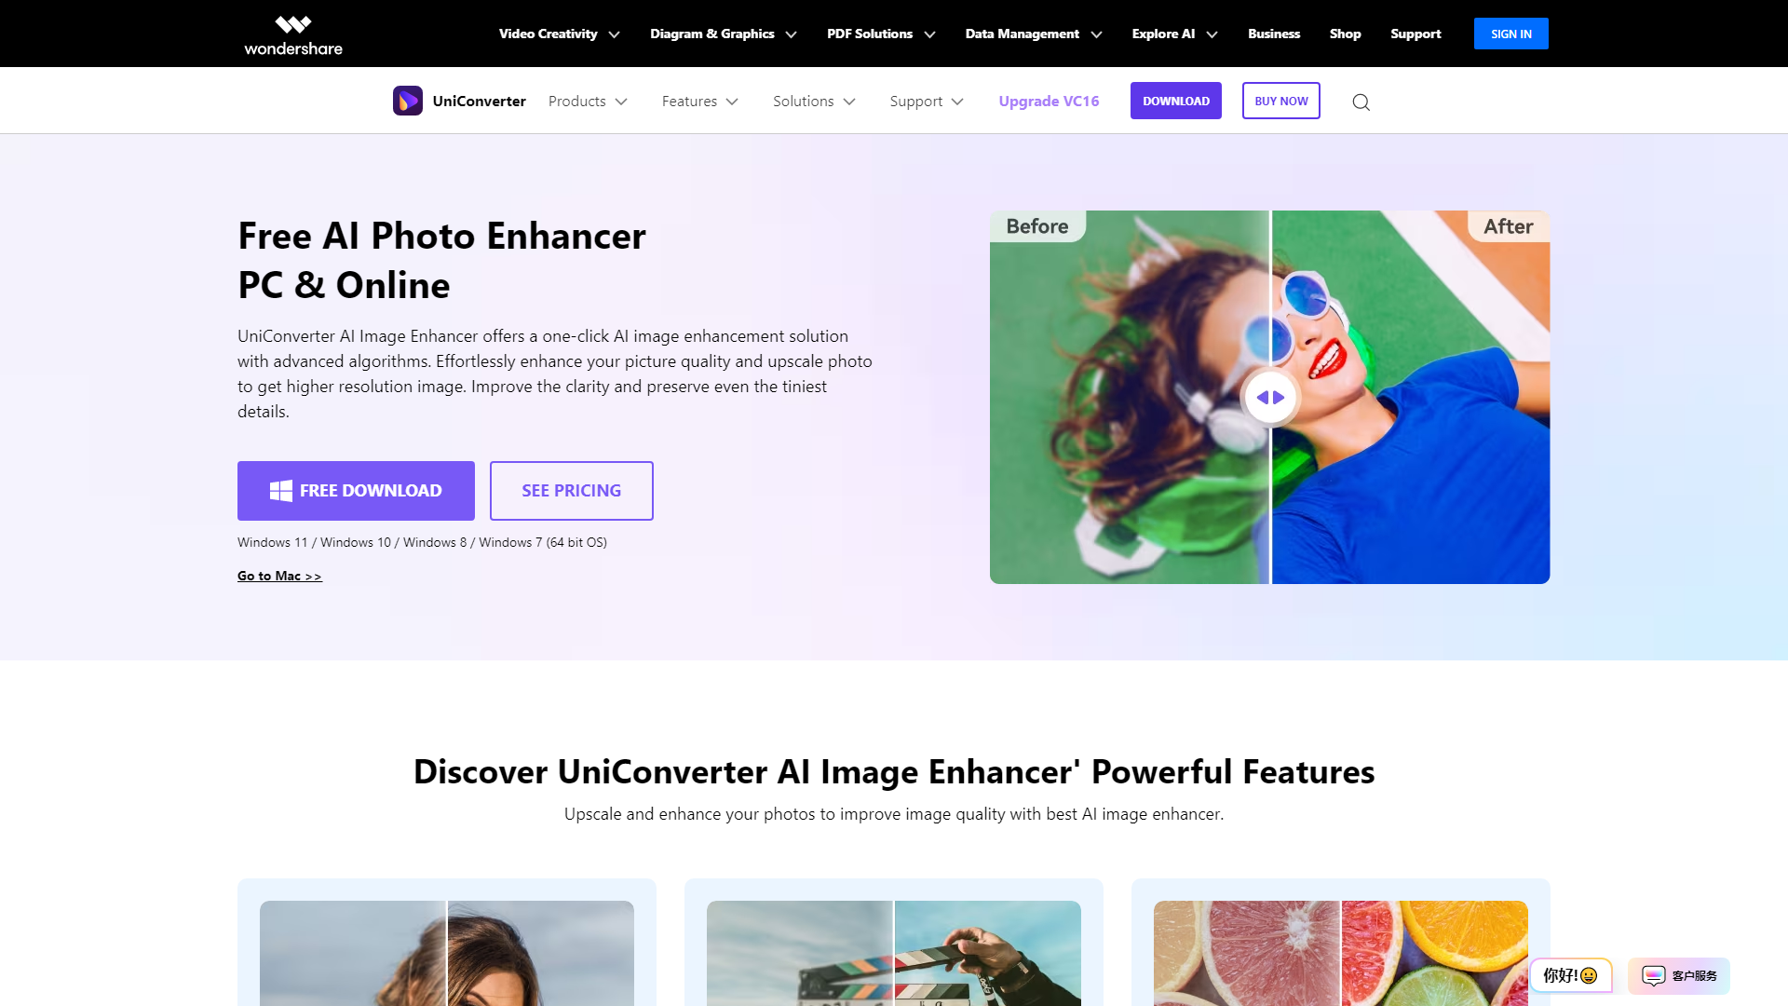Click the Wondershare double-diamond logo
The image size is (1788, 1006).
tap(293, 20)
